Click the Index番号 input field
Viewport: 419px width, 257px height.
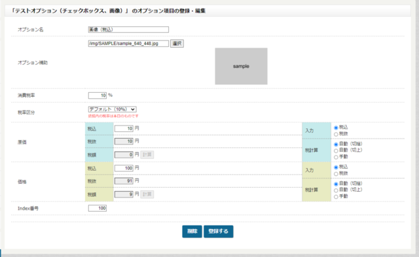[98, 208]
